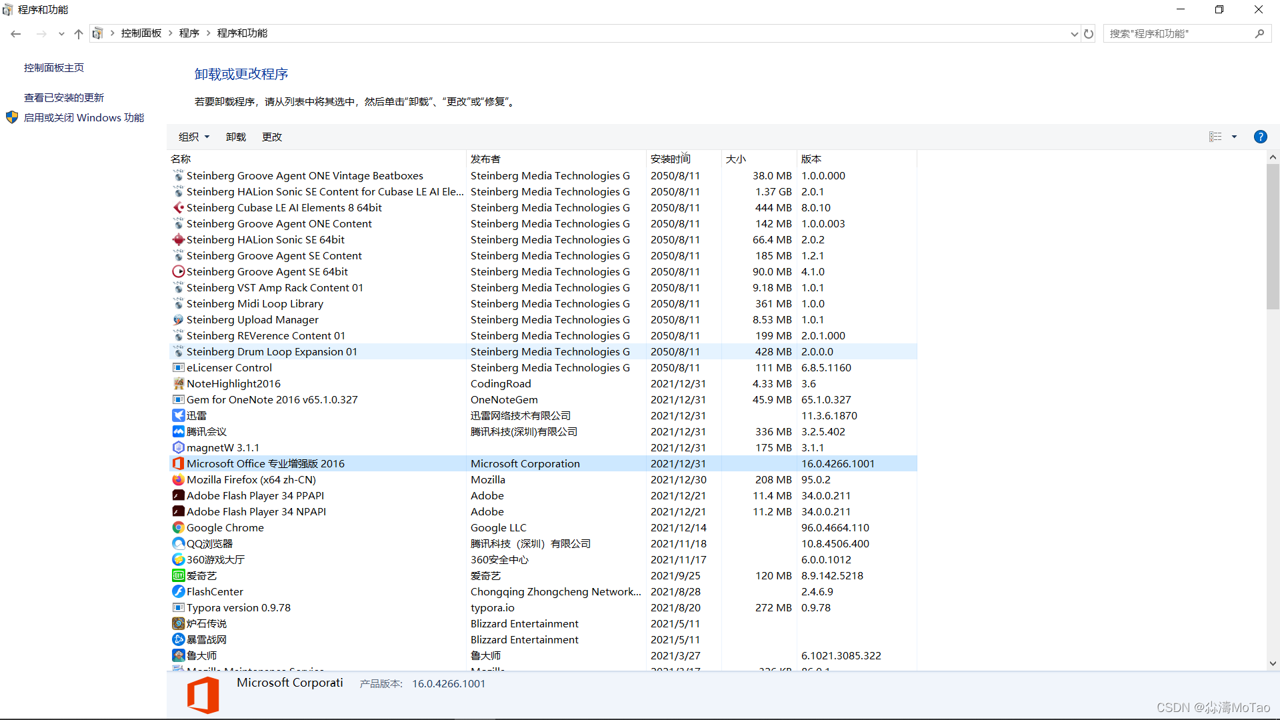Click the refresh icon beside address bar
The width and height of the screenshot is (1280, 720).
pos(1089,33)
